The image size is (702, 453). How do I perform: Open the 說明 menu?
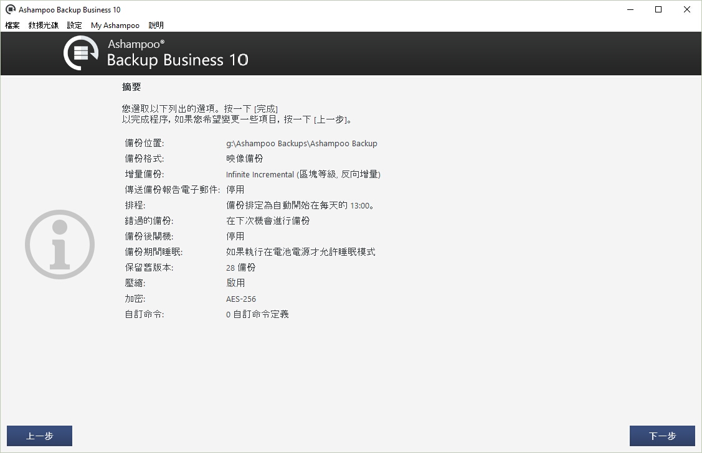coord(156,26)
